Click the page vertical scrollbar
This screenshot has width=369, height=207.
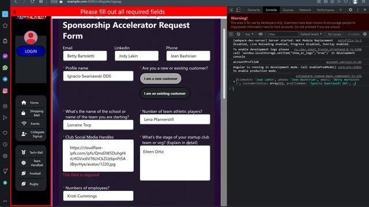(224, 63)
